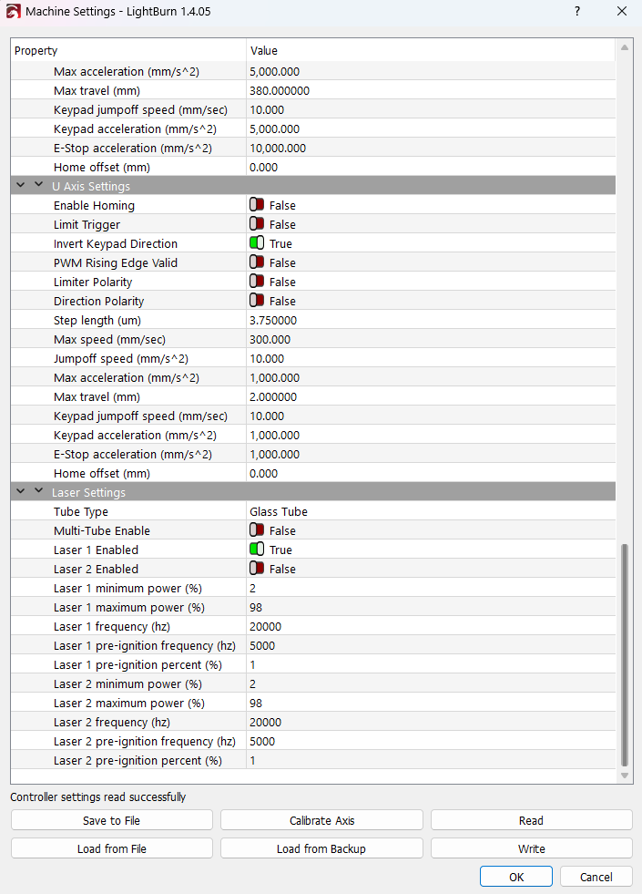Select U Axis Max speed value 300.000
This screenshot has width=642, height=894.
pos(270,339)
